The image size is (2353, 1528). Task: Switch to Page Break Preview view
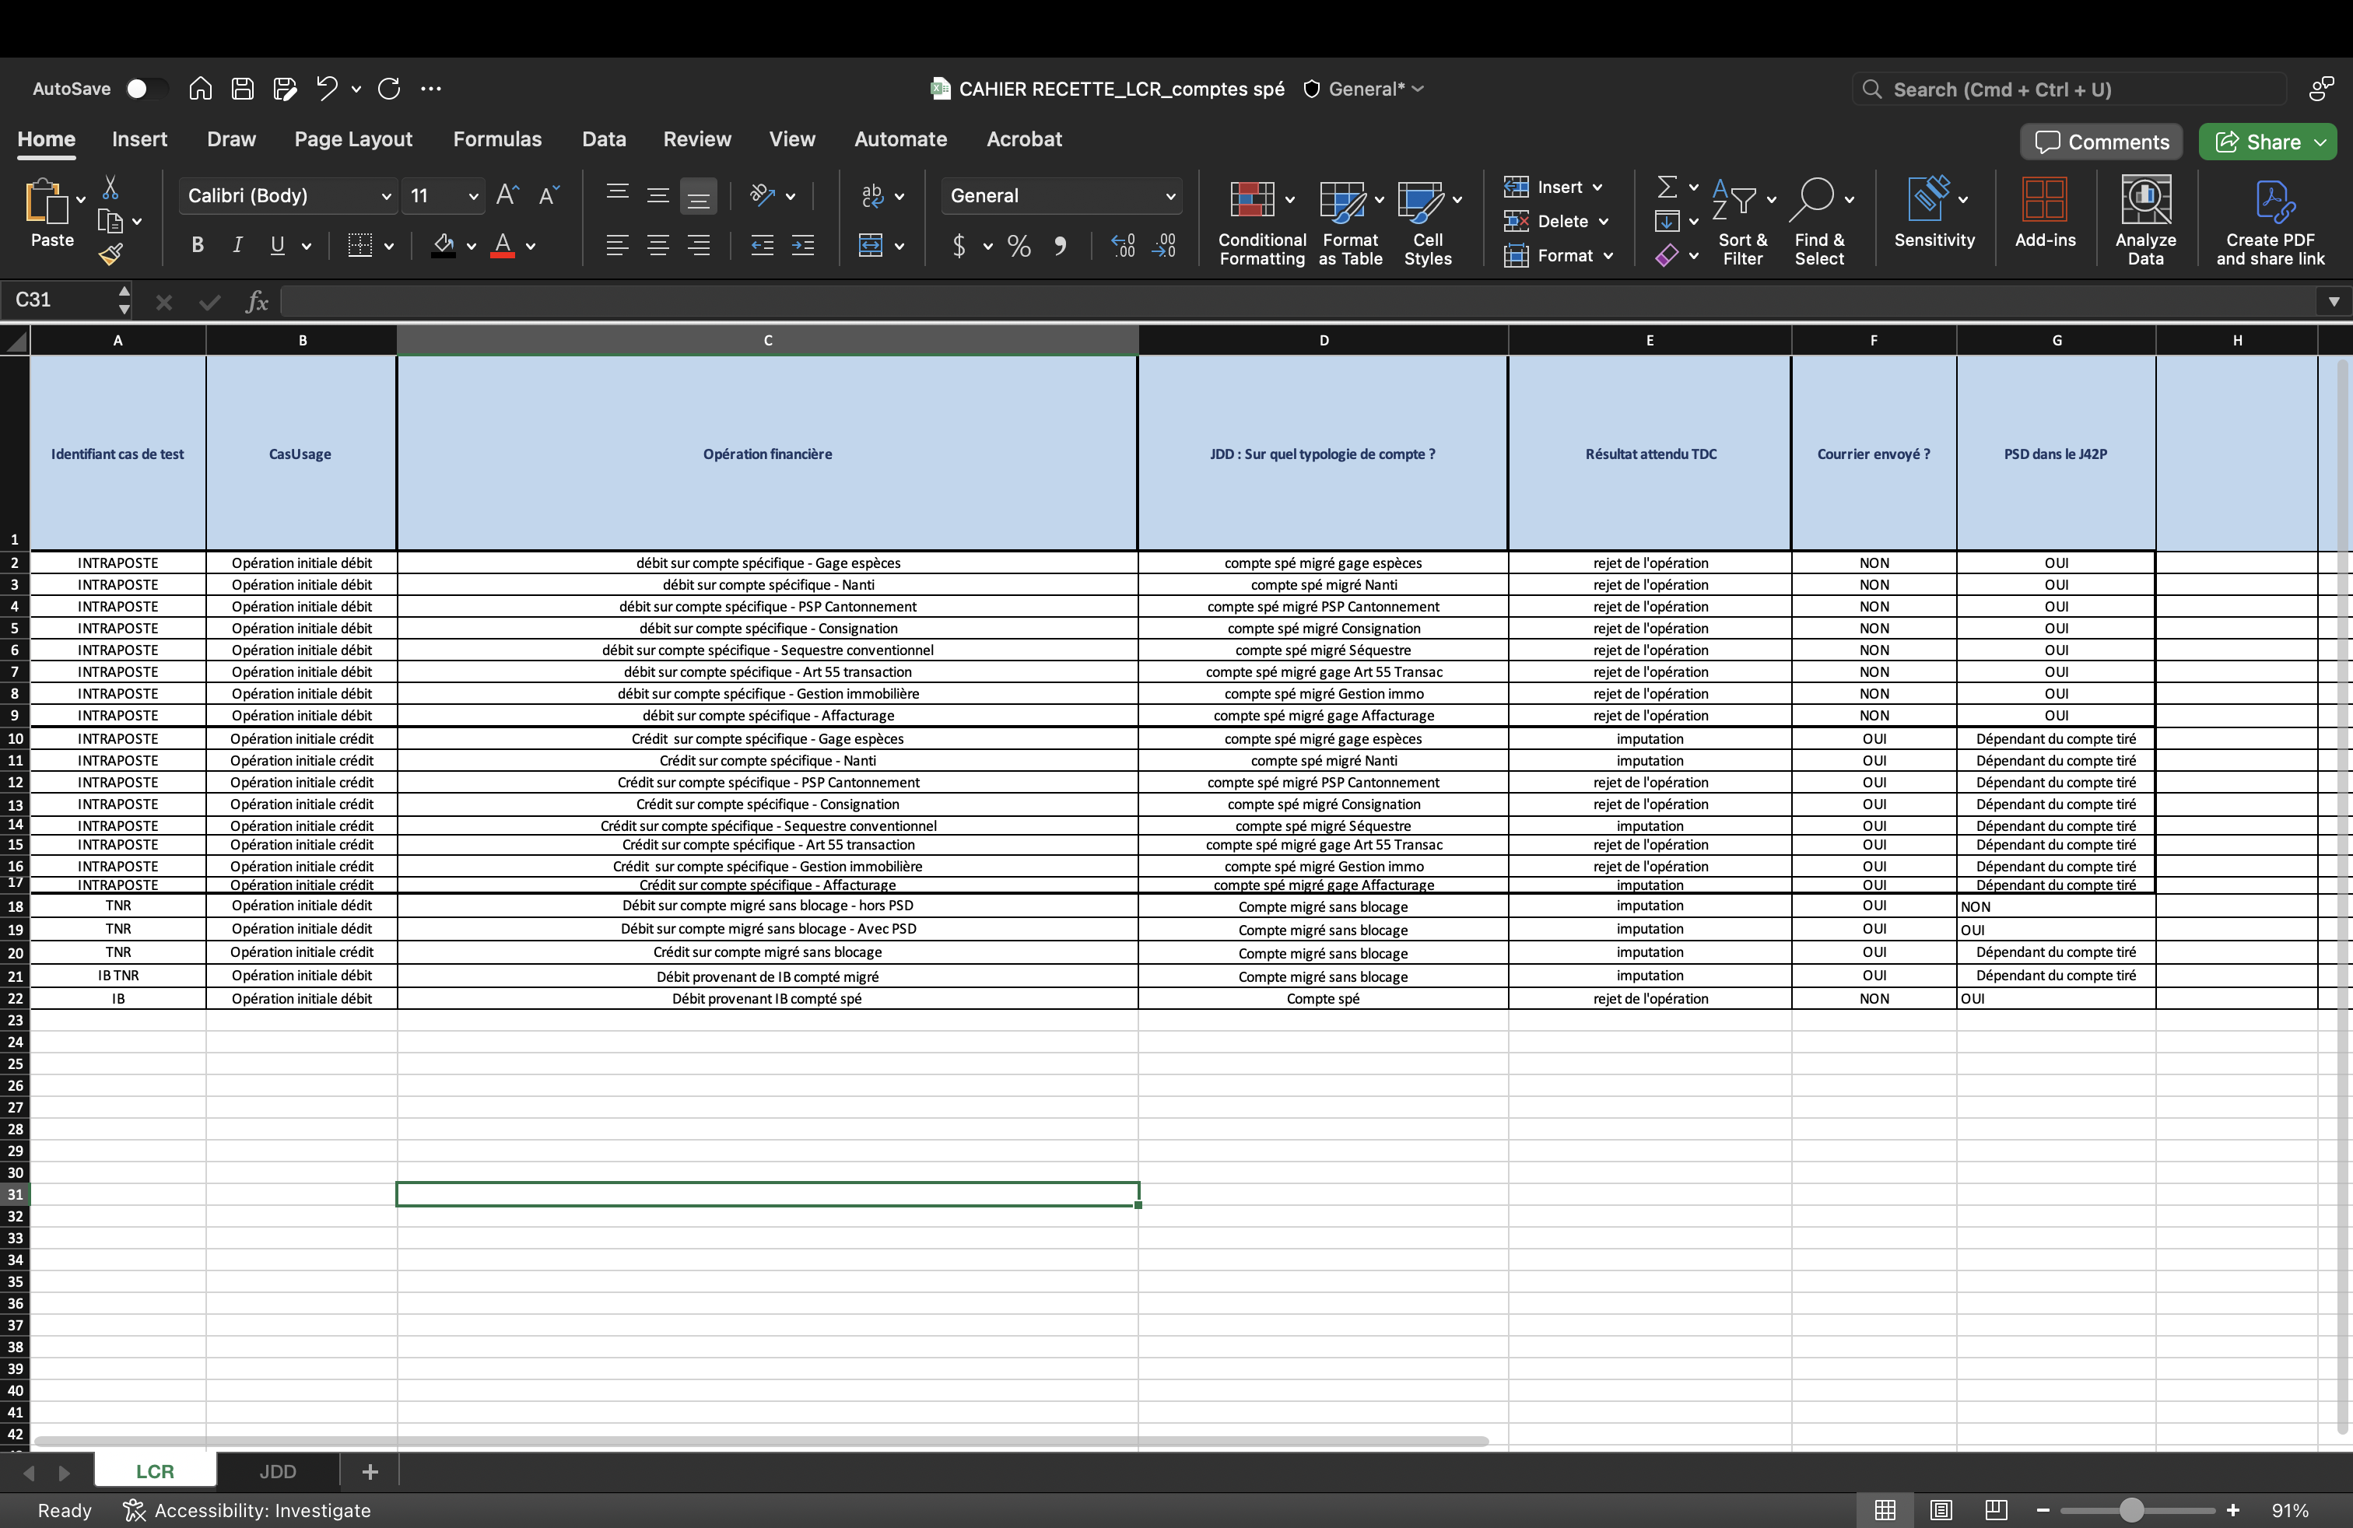coord(1996,1509)
